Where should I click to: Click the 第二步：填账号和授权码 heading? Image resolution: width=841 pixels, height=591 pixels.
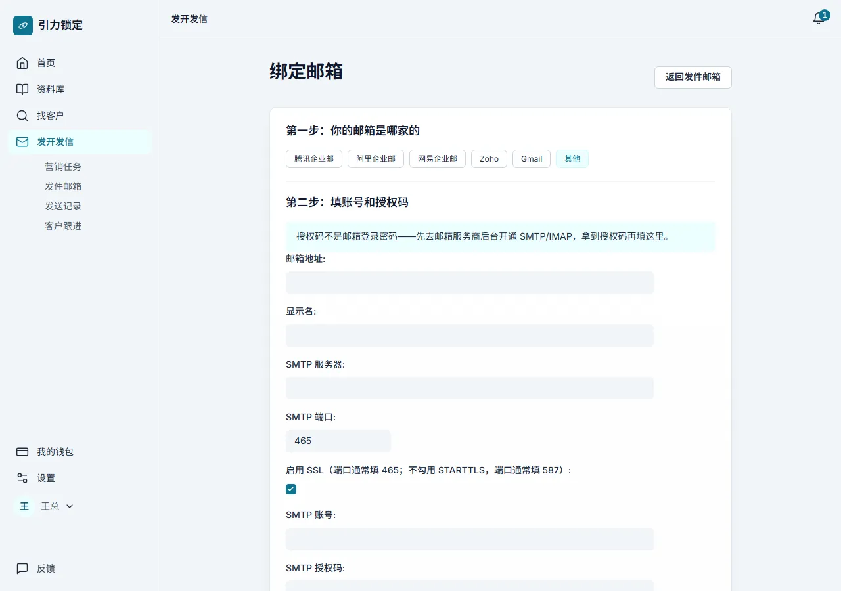[x=347, y=202]
